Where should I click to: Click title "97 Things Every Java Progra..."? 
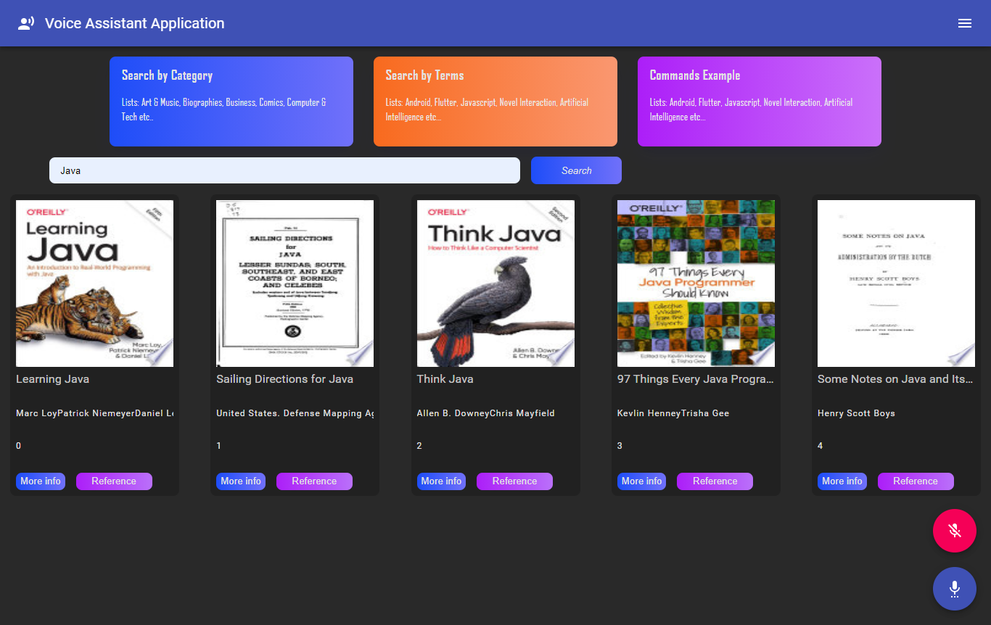point(696,379)
